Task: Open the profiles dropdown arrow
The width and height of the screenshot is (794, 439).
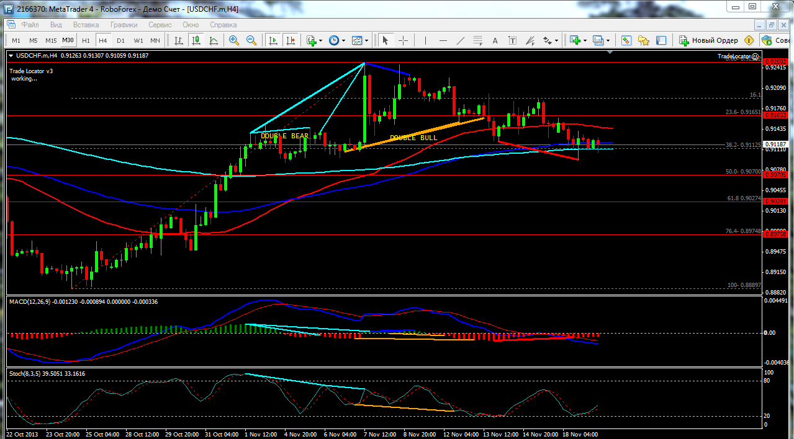Action: (608, 40)
